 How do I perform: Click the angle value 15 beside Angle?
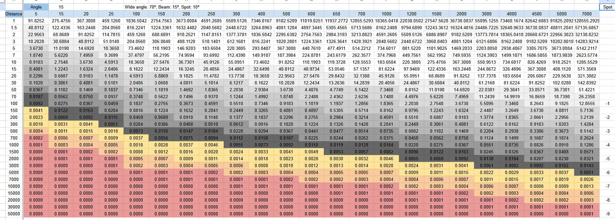point(61,7)
